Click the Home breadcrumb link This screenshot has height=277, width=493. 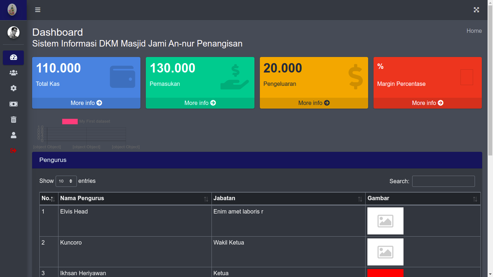coord(474,31)
